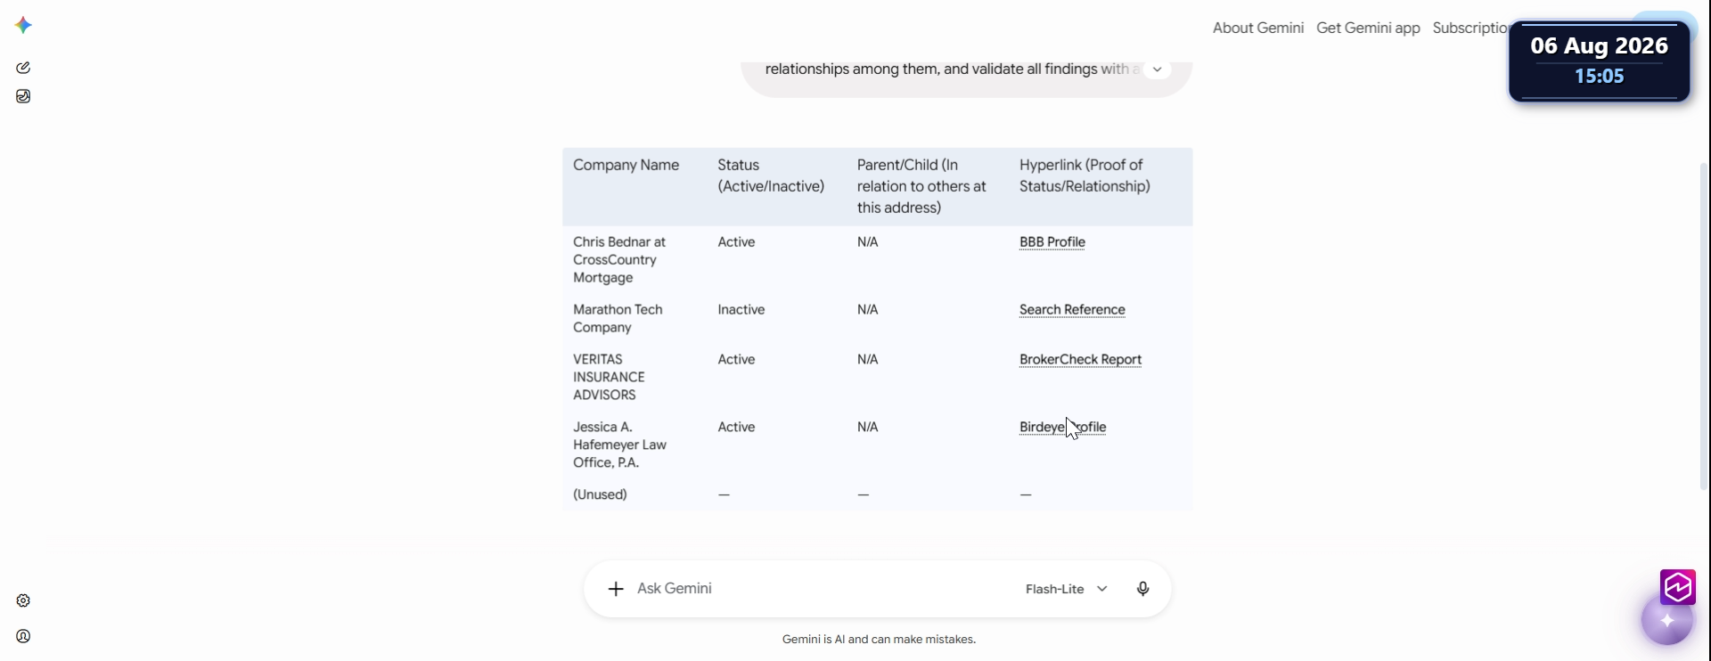Focus the Ask Gemini input field

820,589
